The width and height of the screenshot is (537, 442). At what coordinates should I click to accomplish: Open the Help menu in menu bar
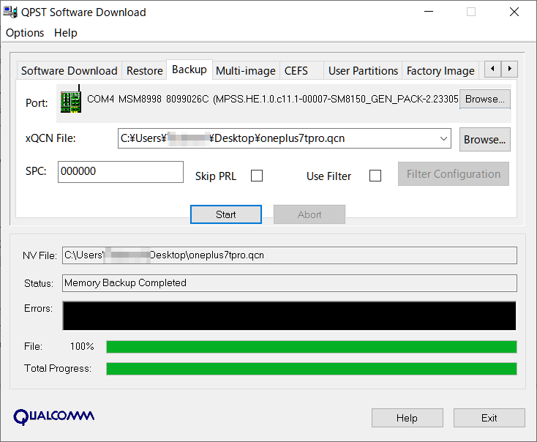coord(66,33)
